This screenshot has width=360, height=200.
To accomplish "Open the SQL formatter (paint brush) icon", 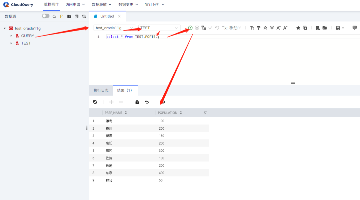I will (259, 28).
